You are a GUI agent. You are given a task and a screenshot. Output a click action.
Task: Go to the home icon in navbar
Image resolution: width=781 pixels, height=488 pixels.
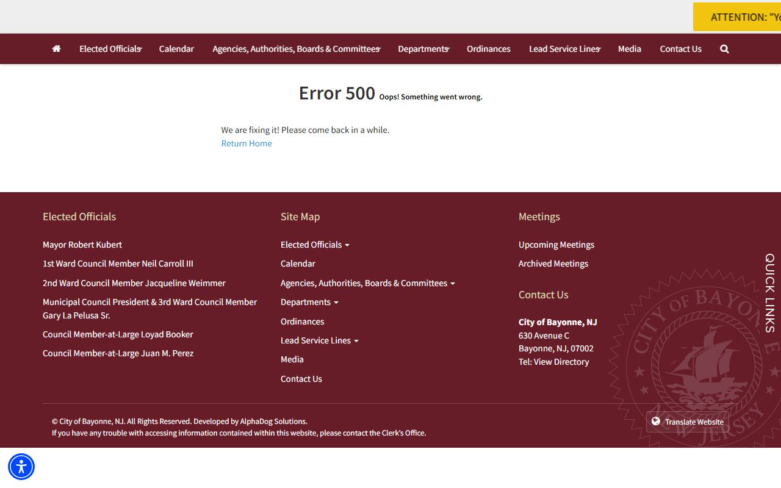point(56,49)
